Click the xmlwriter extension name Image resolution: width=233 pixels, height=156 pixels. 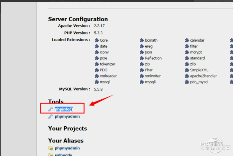pyautogui.click(x=153, y=76)
